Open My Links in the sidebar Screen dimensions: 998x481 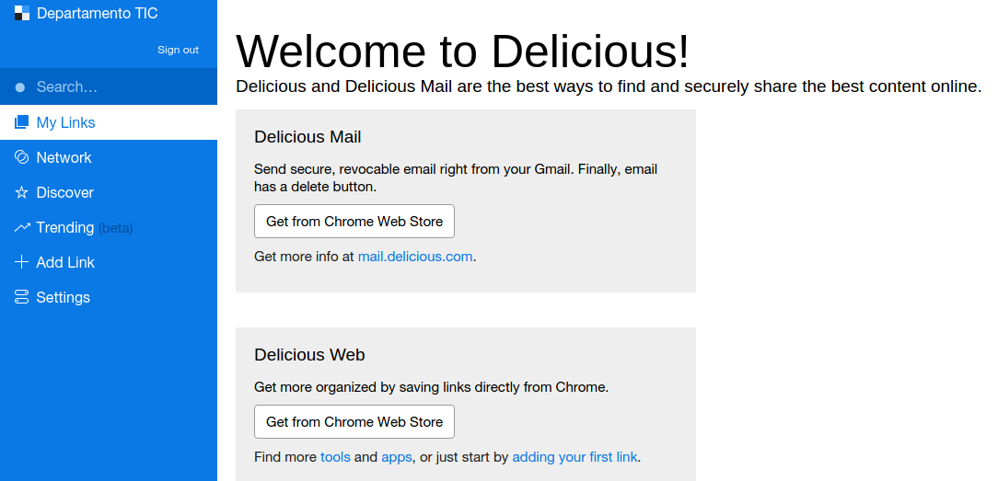click(x=65, y=122)
